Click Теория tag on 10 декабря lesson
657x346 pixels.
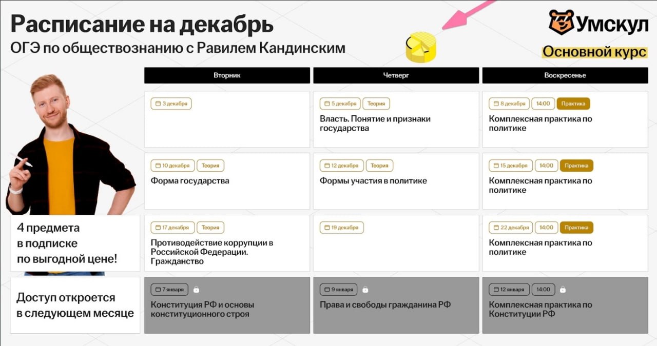210,166
